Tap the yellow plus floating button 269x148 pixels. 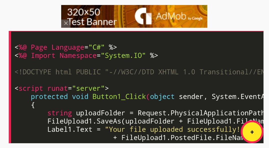252,132
